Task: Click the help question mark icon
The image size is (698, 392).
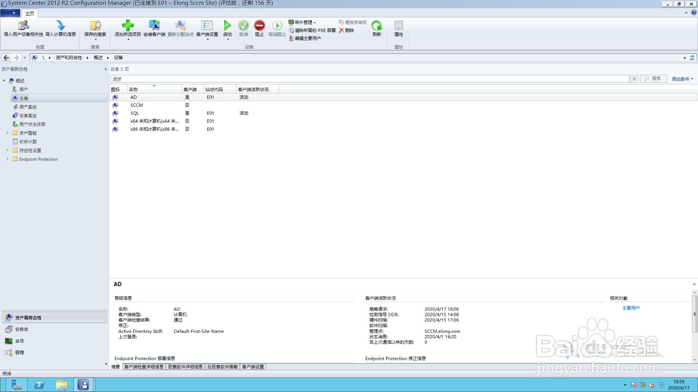Action: [x=694, y=13]
